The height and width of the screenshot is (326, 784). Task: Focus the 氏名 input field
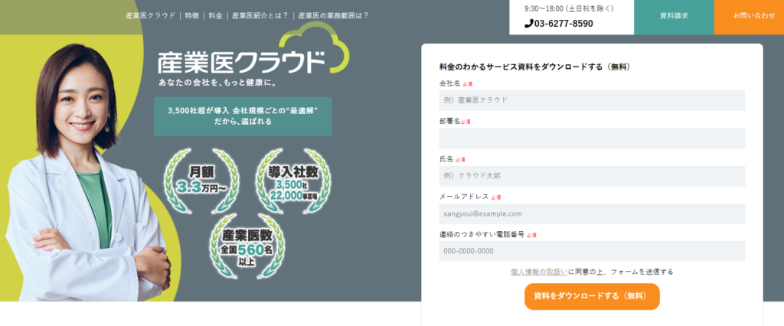point(592,176)
